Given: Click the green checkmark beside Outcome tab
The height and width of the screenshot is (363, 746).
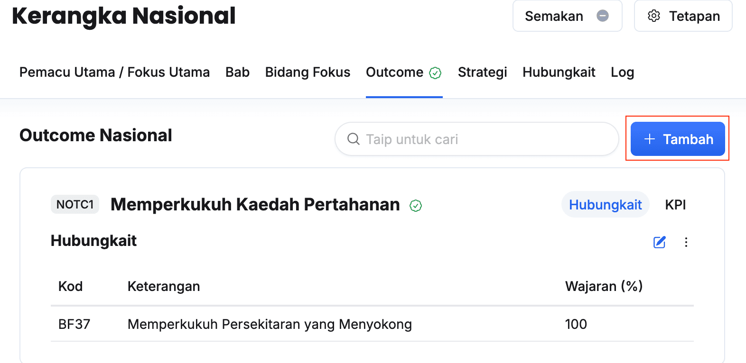Looking at the screenshot, I should (x=435, y=73).
